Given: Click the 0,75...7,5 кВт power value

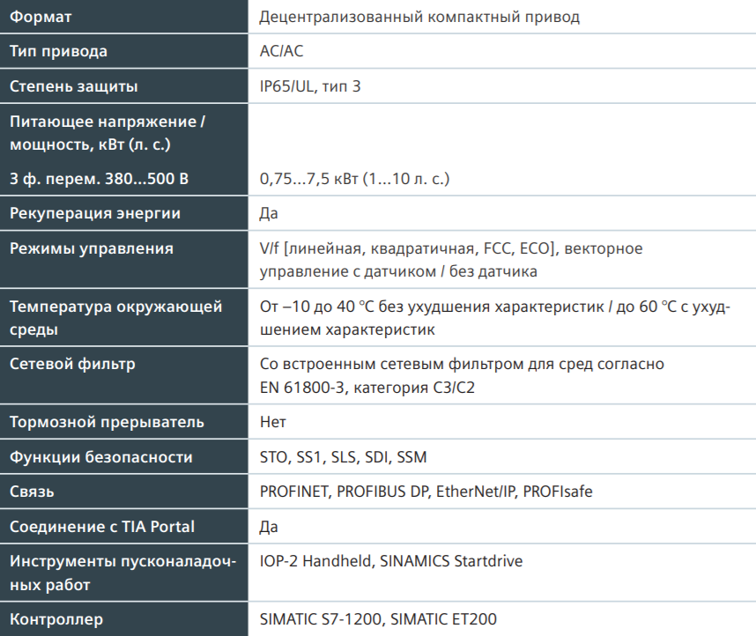Looking at the screenshot, I should point(354,179).
